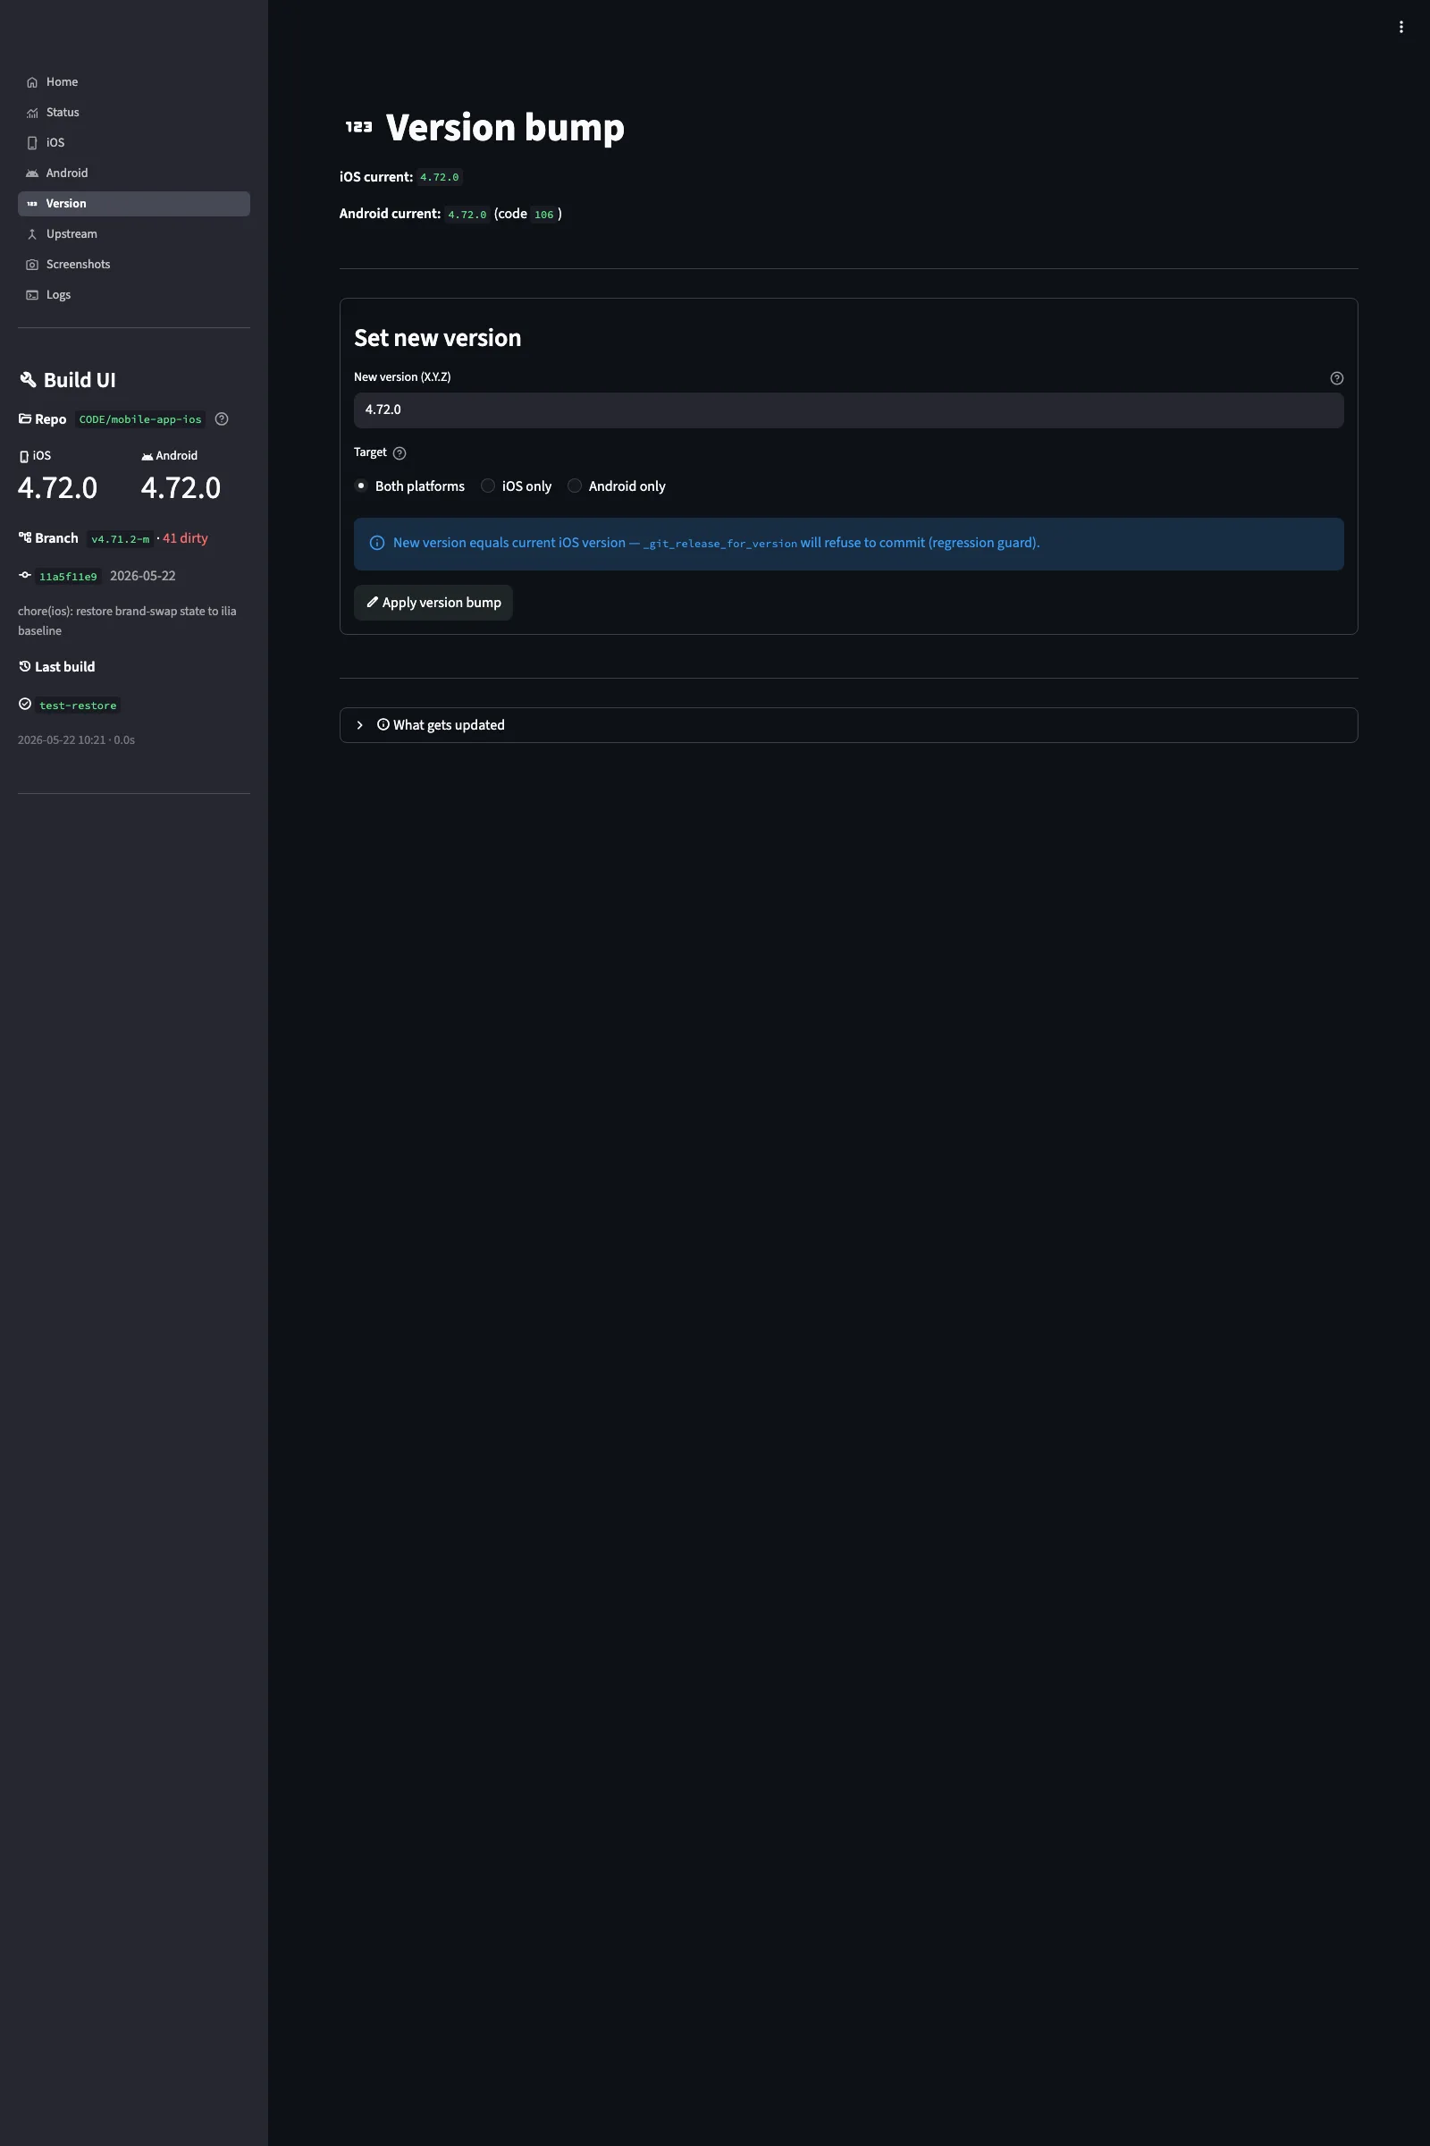Open the three-dot main menu
This screenshot has width=1430, height=2146.
1401,28
